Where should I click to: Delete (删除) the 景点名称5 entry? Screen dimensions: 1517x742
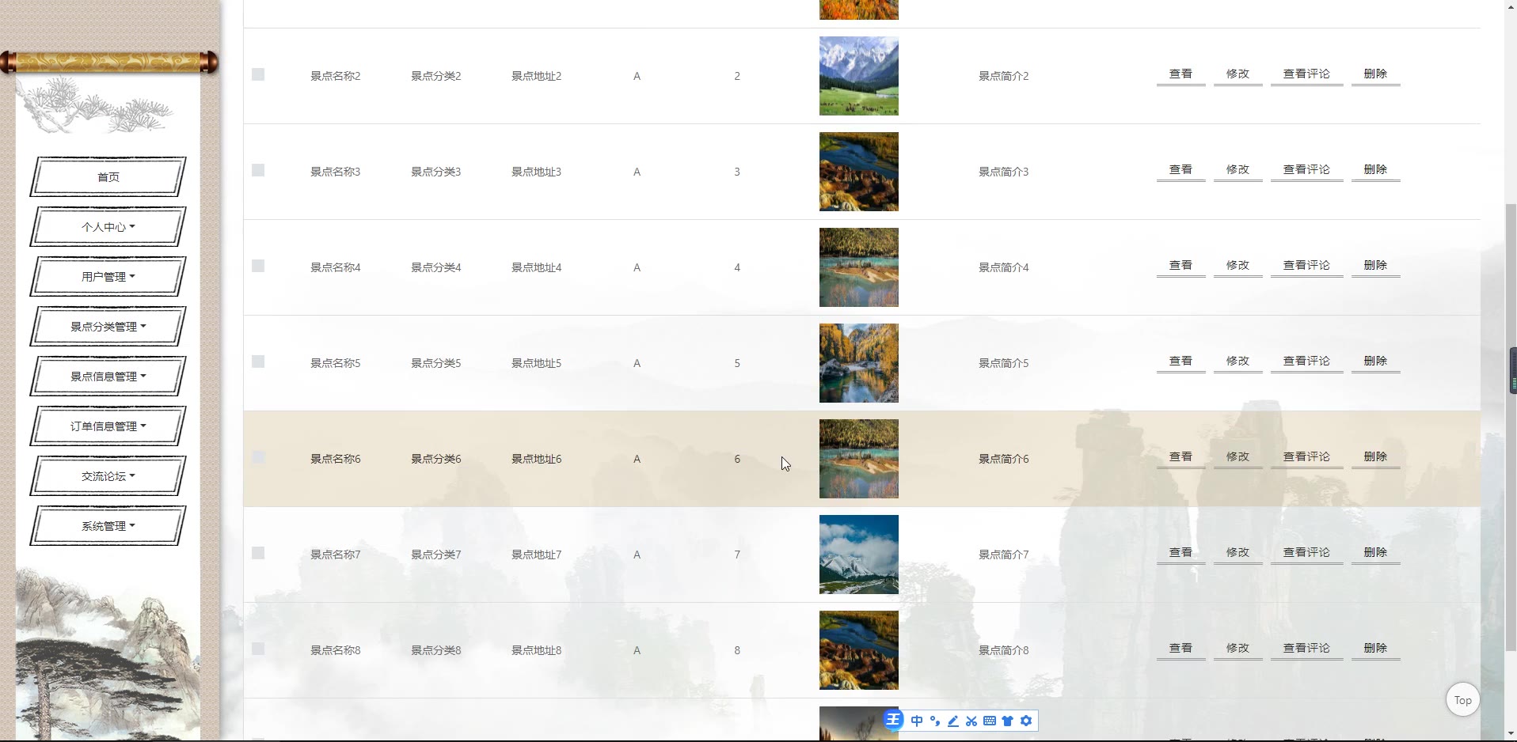point(1375,362)
